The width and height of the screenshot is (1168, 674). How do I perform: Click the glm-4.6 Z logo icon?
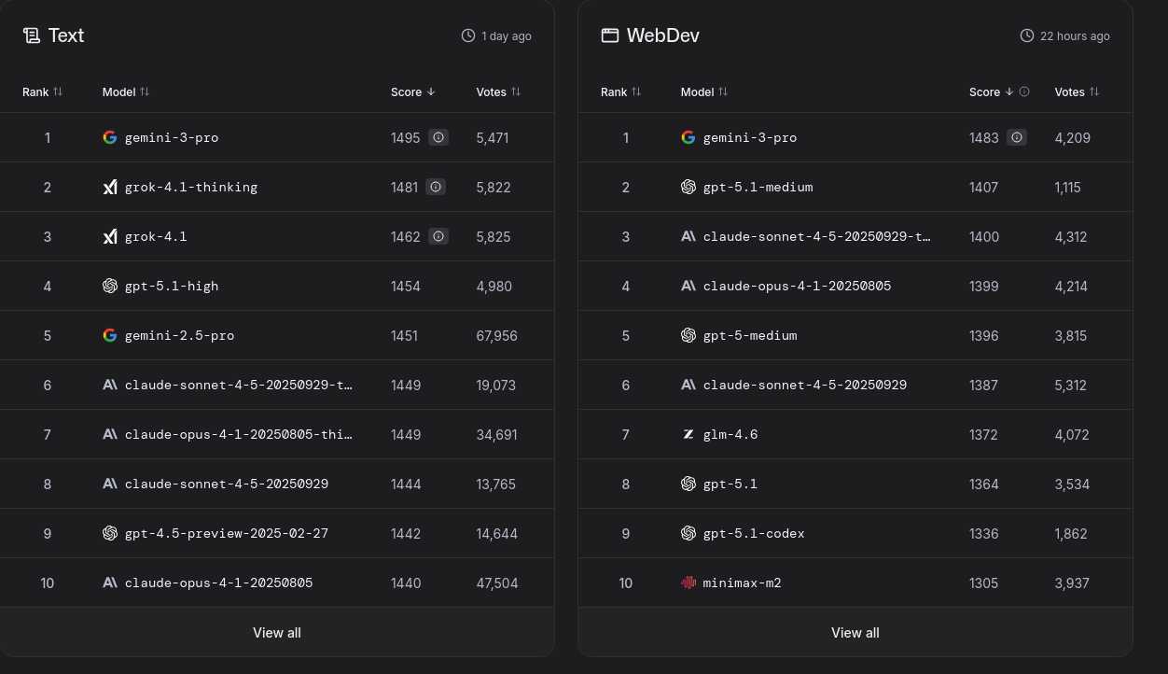(688, 434)
